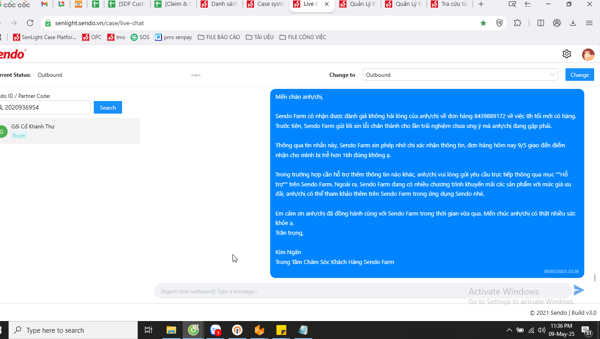Open tab search icon in title bar
This screenshot has width=600, height=339.
tap(512, 4)
